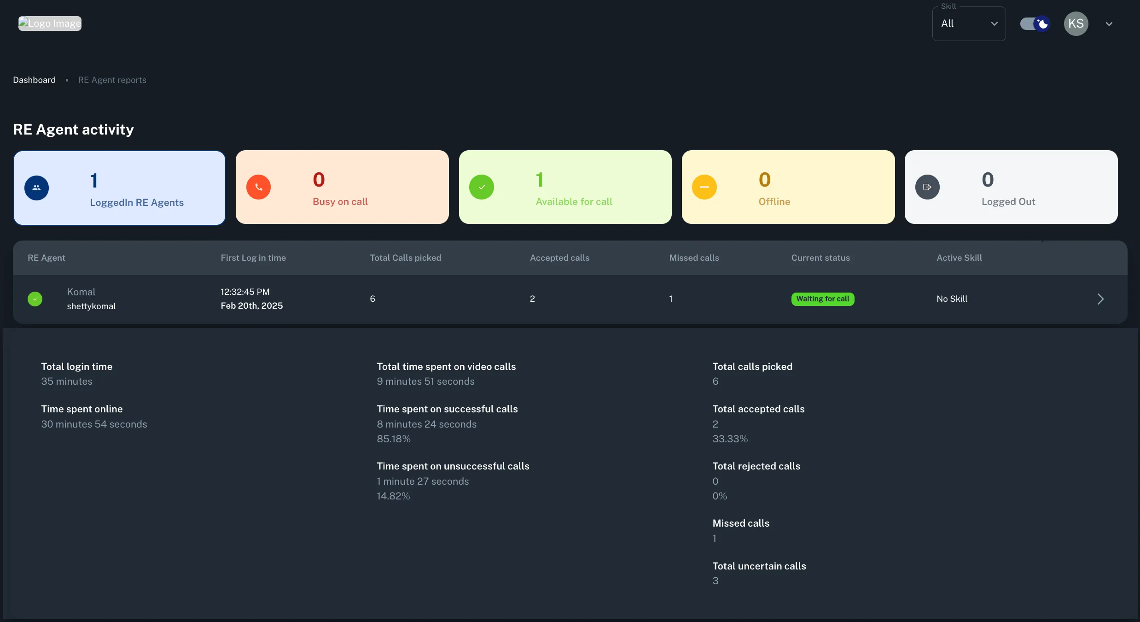Go to Dashboard breadcrumb
The image size is (1140, 622).
point(34,80)
